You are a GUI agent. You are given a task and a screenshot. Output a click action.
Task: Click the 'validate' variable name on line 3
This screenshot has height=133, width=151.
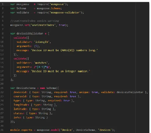23,13
